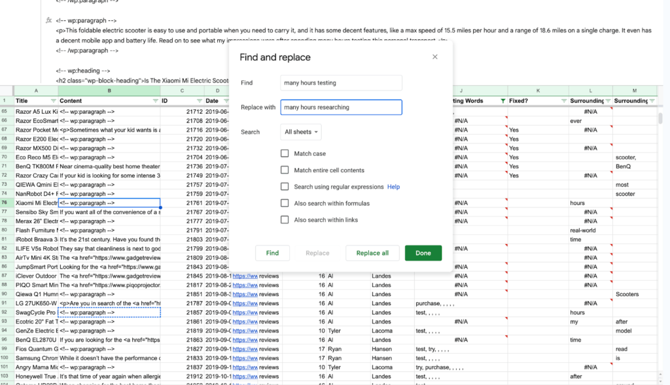Check Also search within links

coord(285,220)
